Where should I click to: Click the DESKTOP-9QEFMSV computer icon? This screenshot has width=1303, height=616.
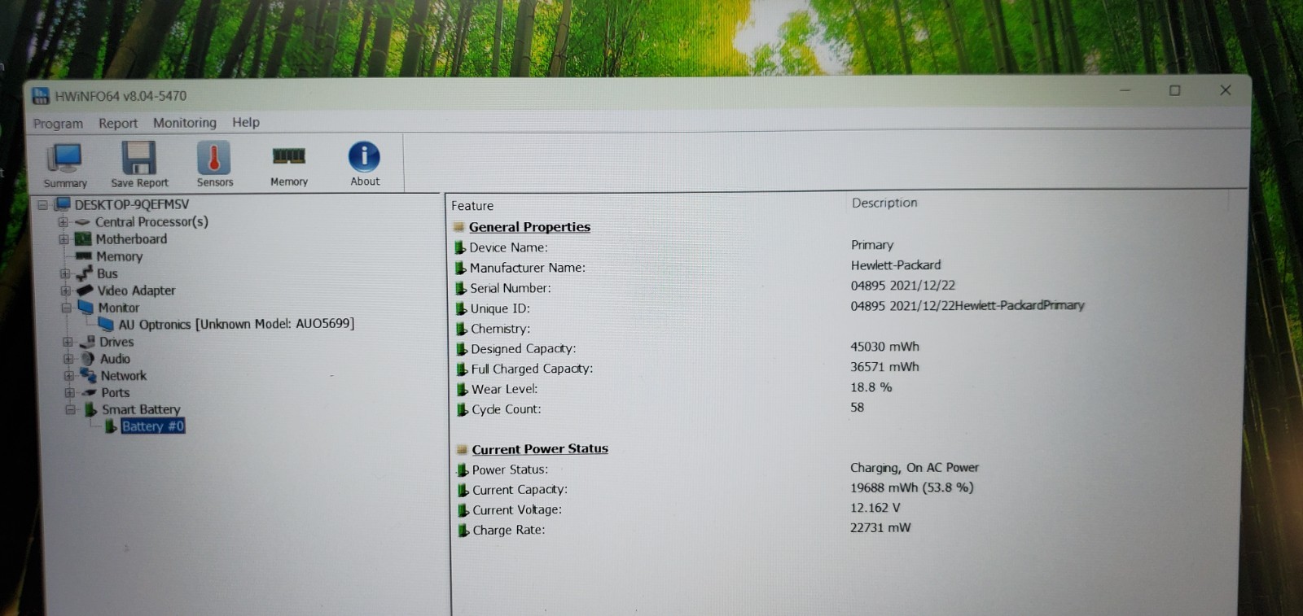(x=63, y=203)
